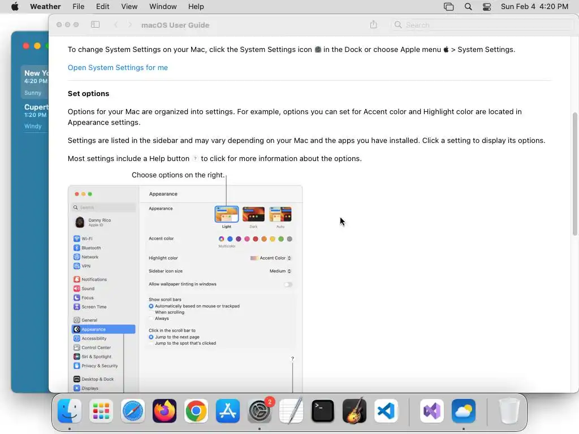Minimize the Weather window with its yellow button
579x434 pixels.
click(x=37, y=46)
